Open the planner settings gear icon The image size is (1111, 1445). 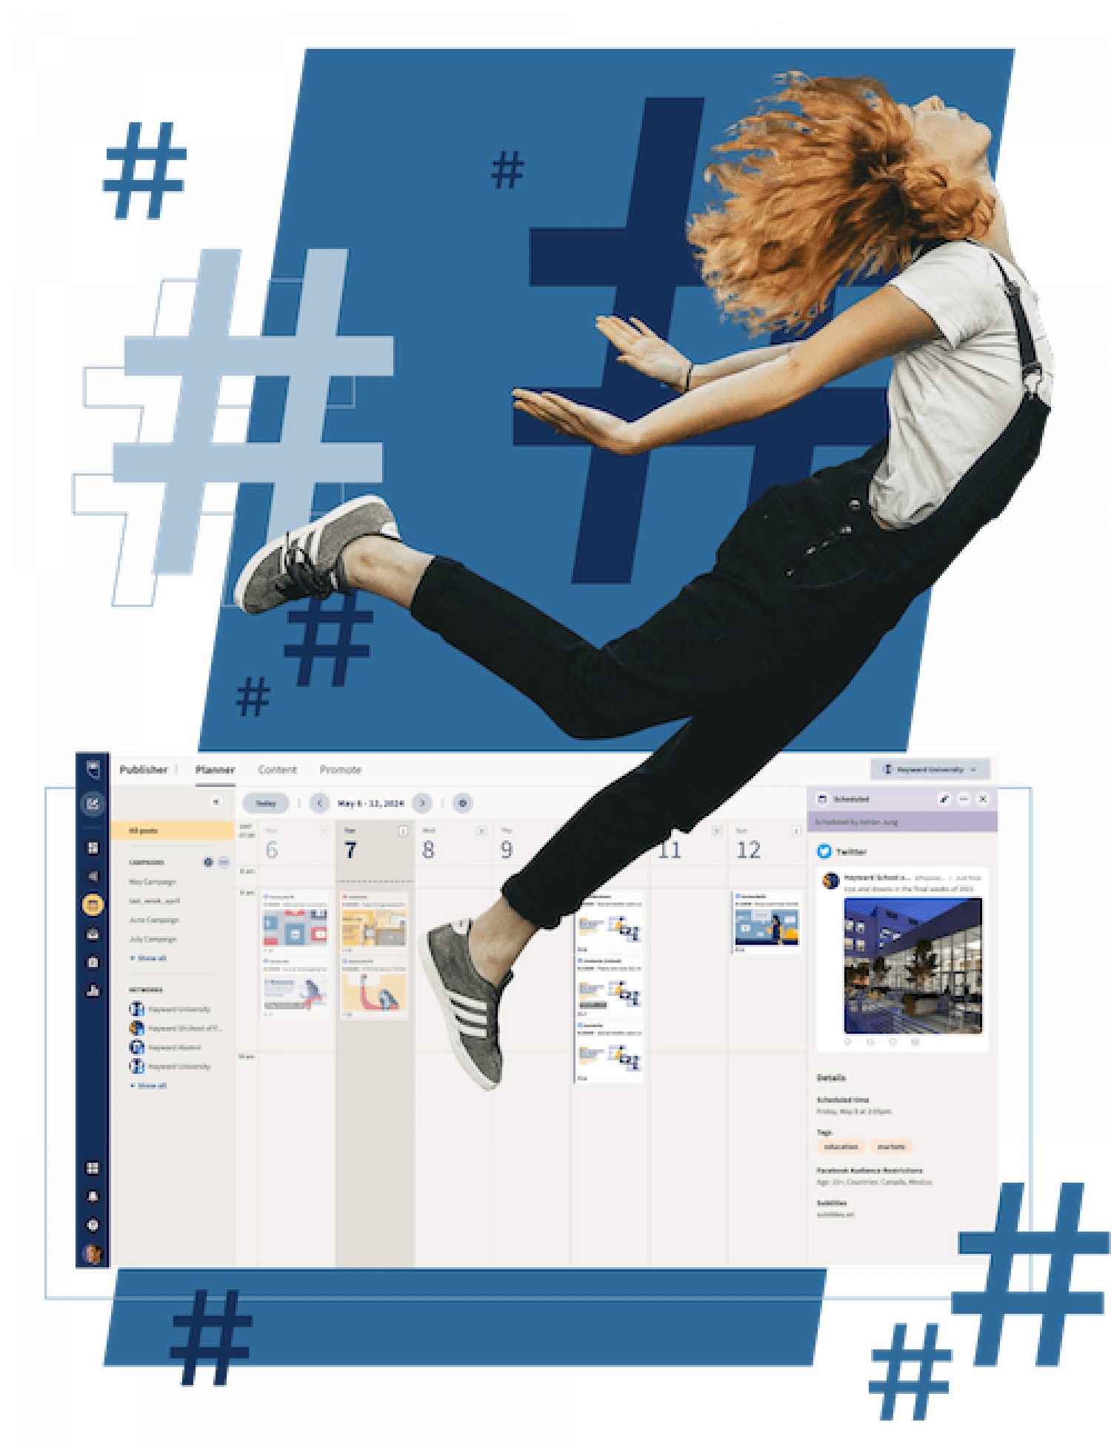[463, 803]
